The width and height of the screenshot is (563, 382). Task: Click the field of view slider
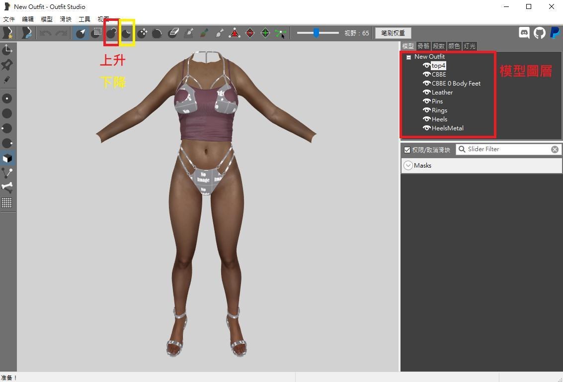click(x=317, y=33)
